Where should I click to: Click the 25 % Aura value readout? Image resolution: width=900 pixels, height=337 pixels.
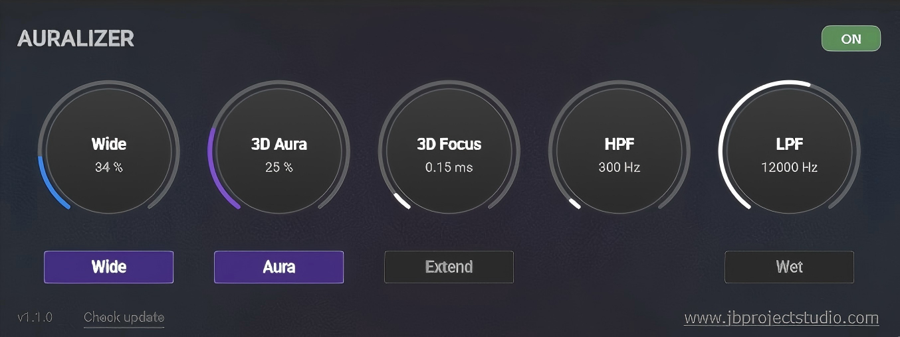279,167
